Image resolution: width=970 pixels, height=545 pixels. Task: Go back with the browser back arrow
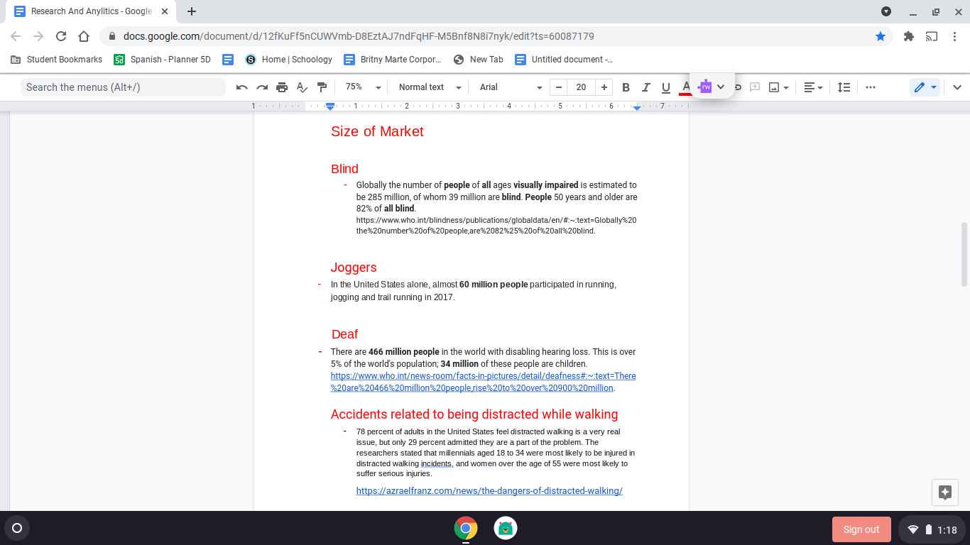[16, 36]
